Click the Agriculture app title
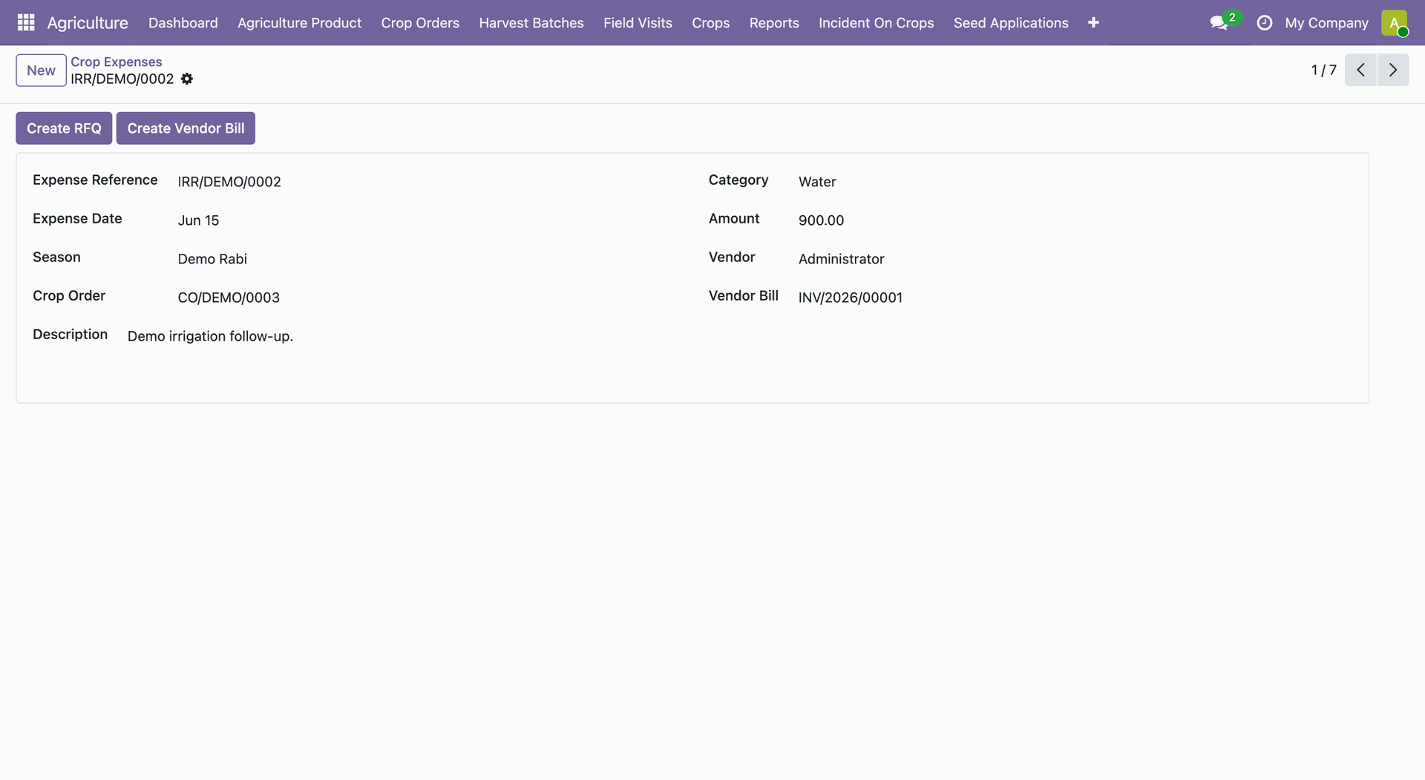 (x=88, y=23)
